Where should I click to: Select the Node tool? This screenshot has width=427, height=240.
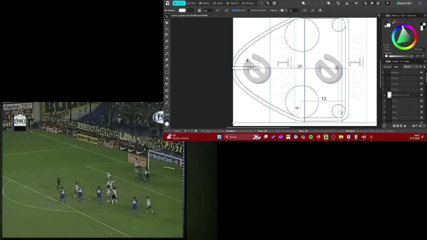click(167, 29)
